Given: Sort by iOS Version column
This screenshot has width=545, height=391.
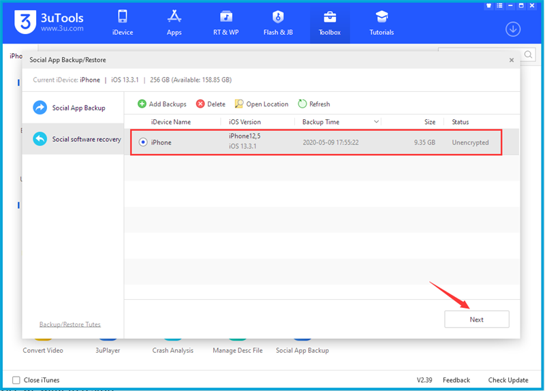Looking at the screenshot, I should click(245, 122).
